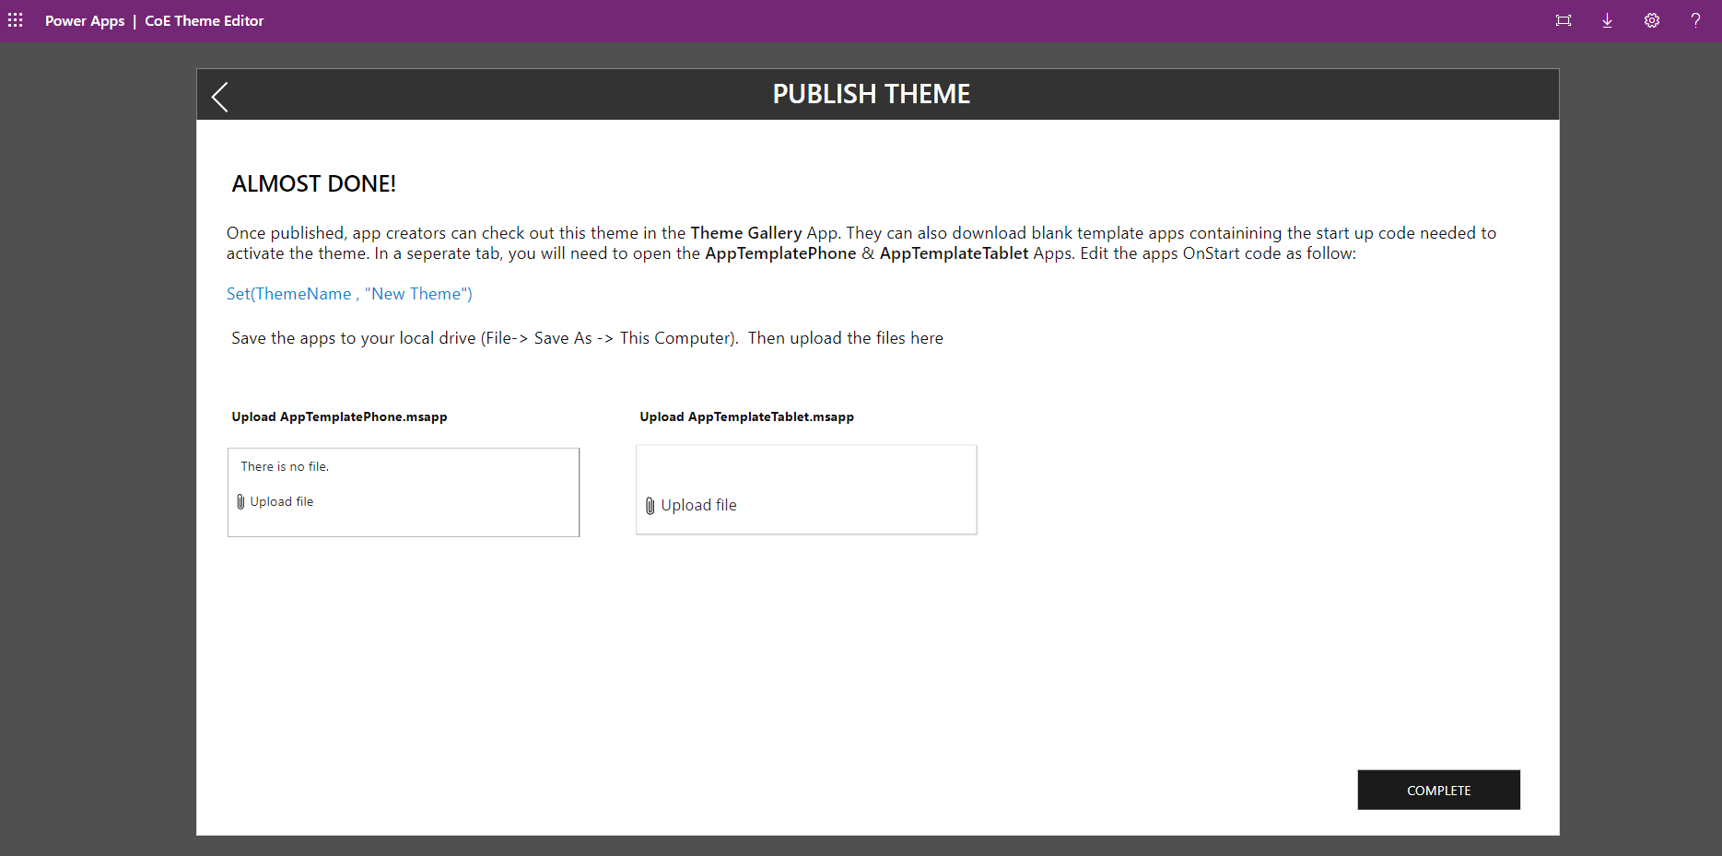Click the PUBLISH THEME title bar text
1722x856 pixels.
tap(871, 94)
